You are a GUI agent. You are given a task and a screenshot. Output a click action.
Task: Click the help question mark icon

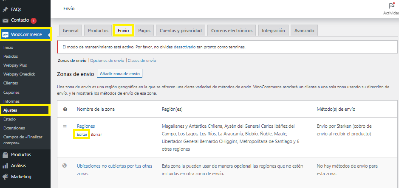(x=65, y=109)
